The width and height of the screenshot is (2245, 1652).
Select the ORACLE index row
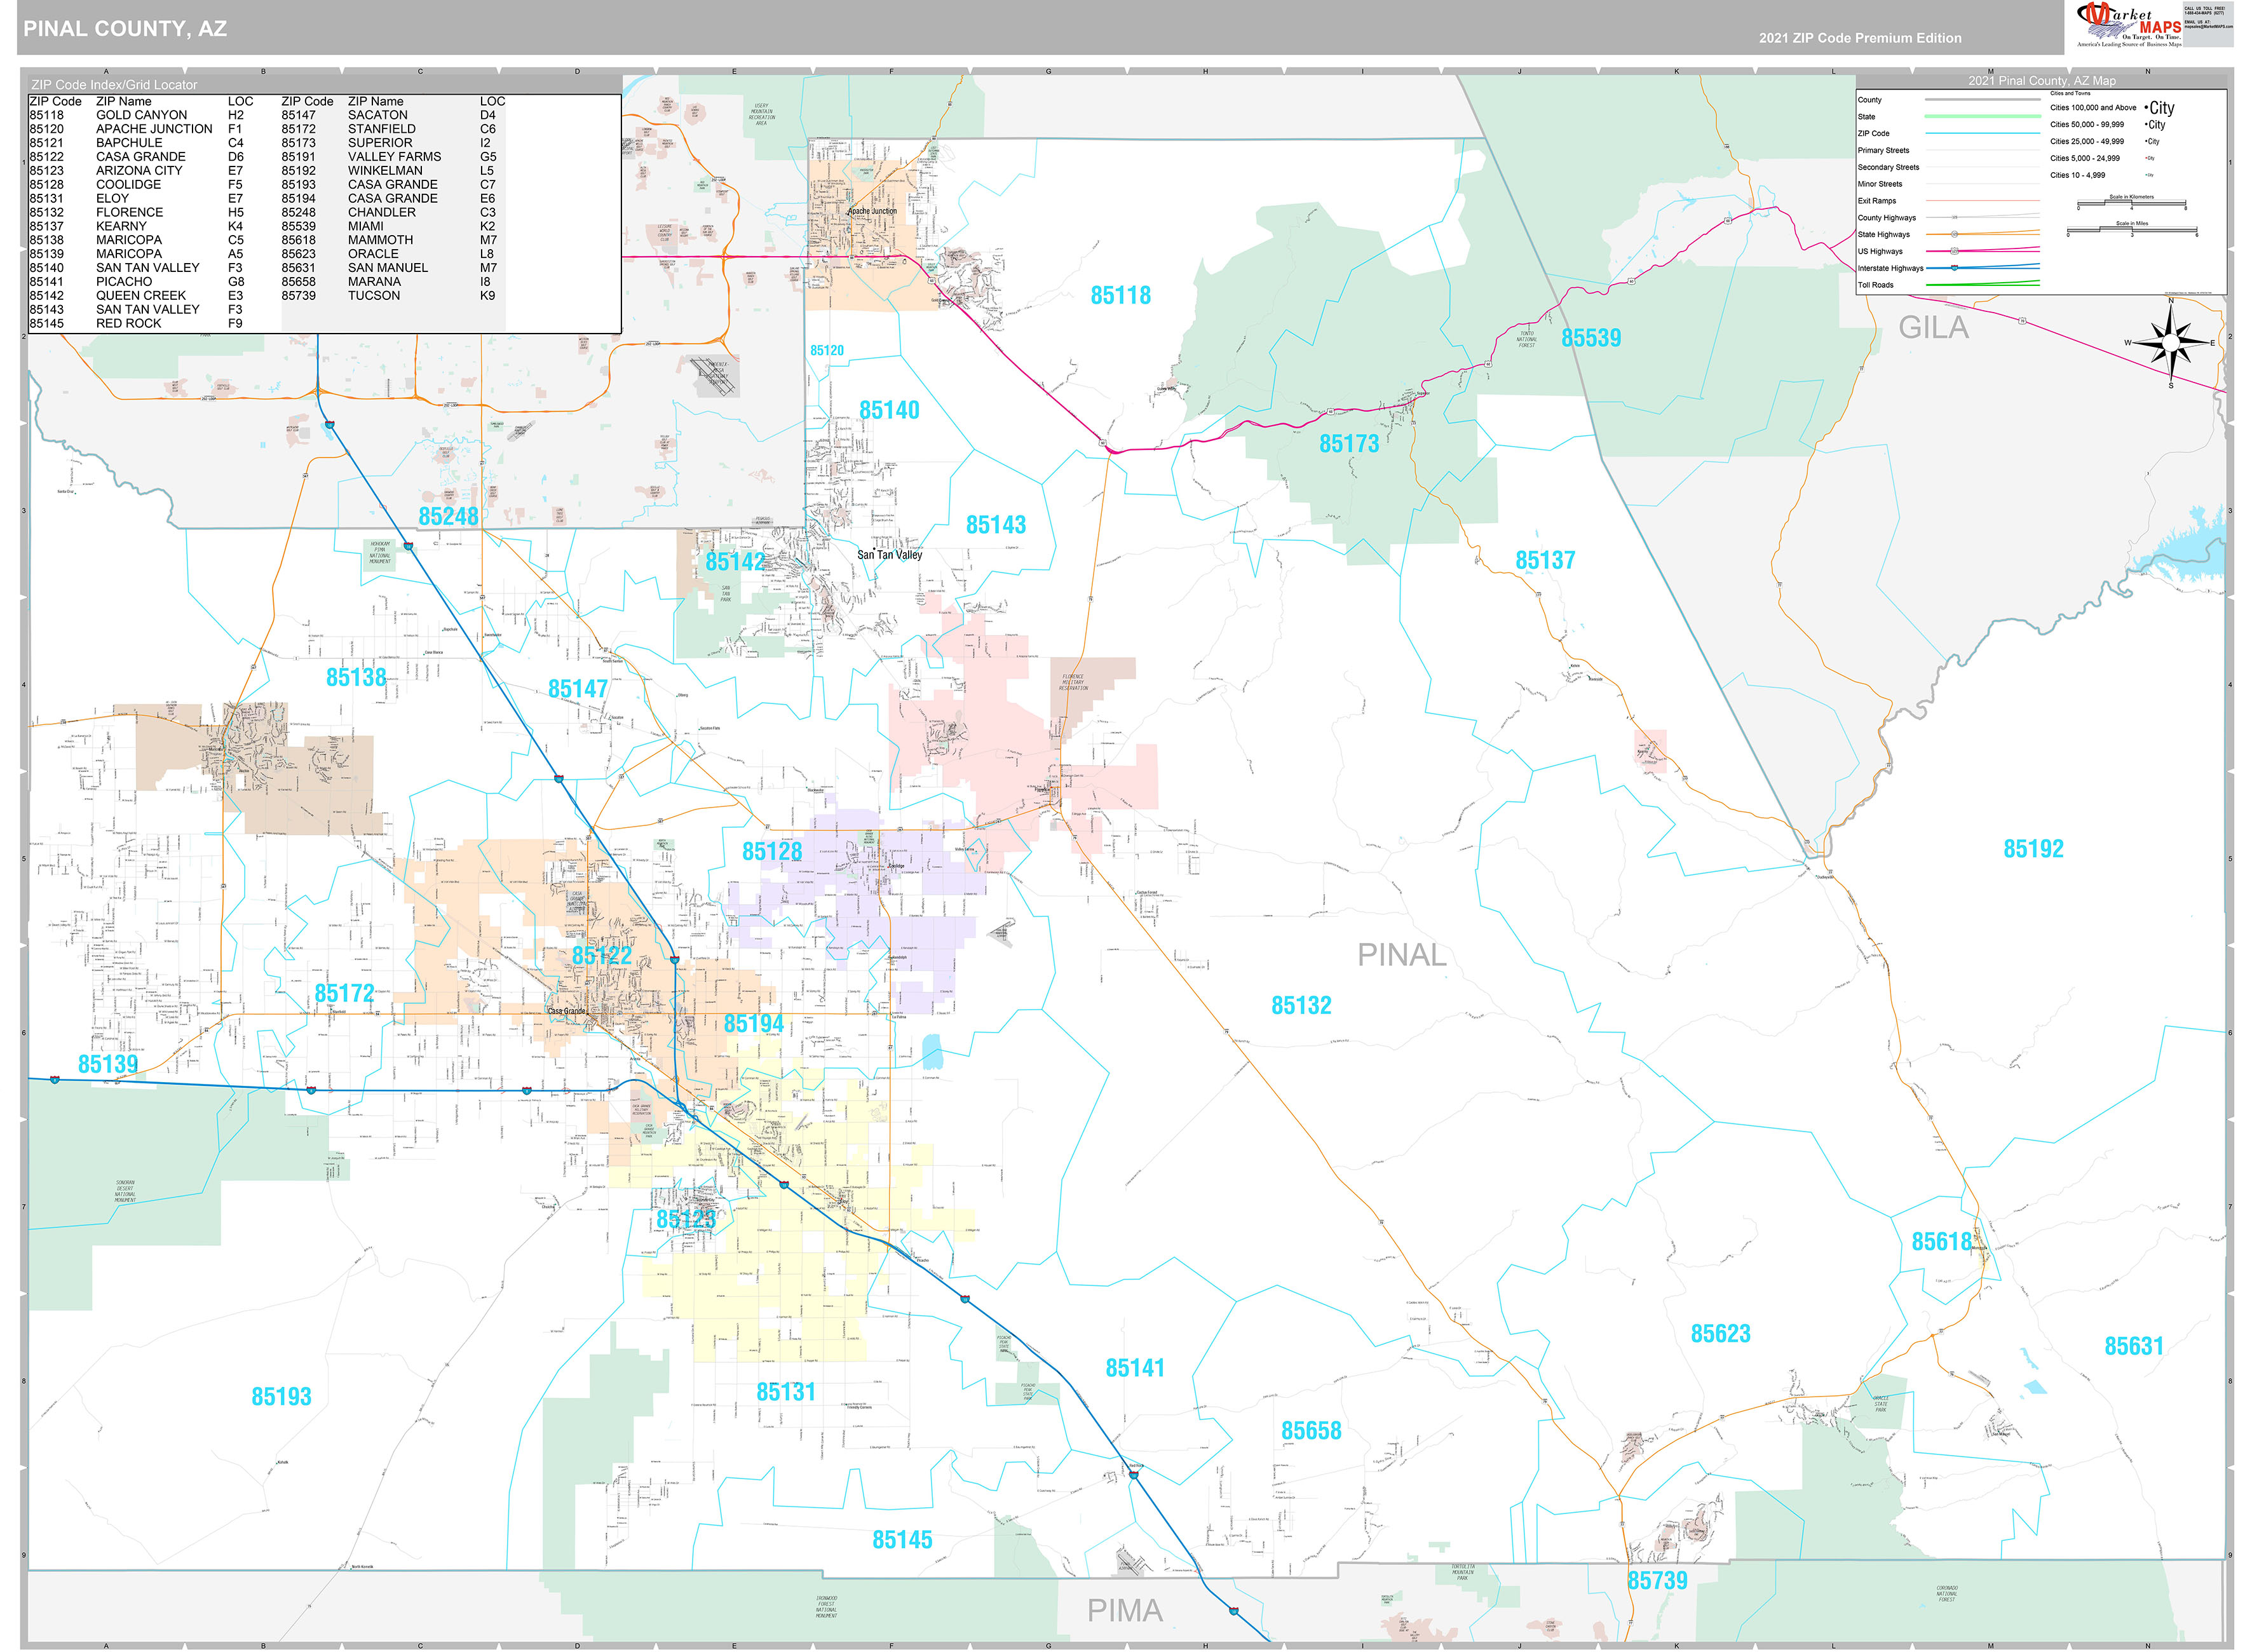pyautogui.click(x=389, y=254)
